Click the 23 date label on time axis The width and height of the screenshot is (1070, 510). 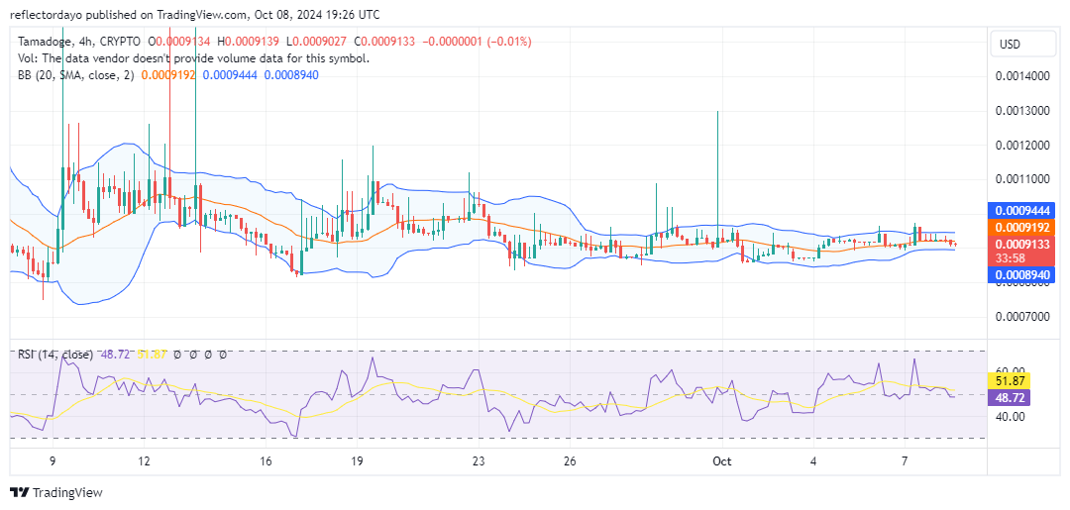click(x=480, y=461)
